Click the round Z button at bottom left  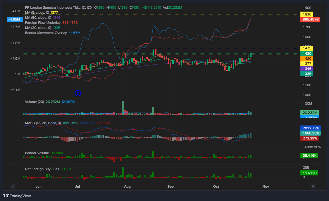point(13,186)
